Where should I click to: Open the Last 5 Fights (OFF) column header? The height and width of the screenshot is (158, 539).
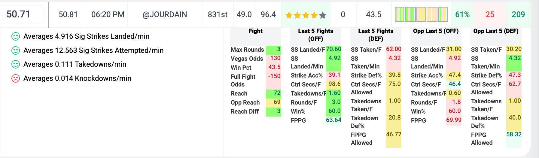[x=315, y=35]
